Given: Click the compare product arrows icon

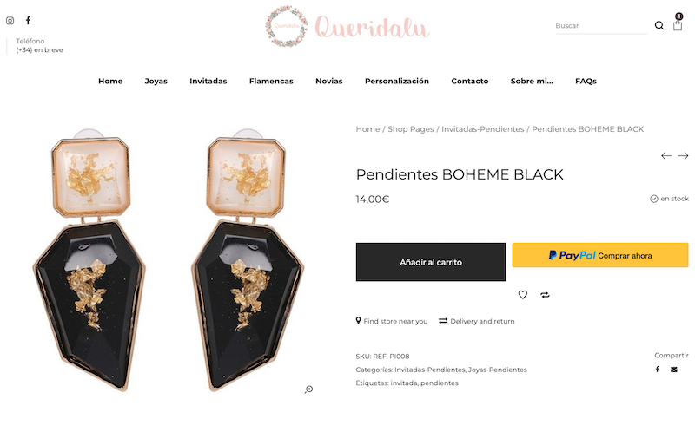Looking at the screenshot, I should pyautogui.click(x=545, y=295).
